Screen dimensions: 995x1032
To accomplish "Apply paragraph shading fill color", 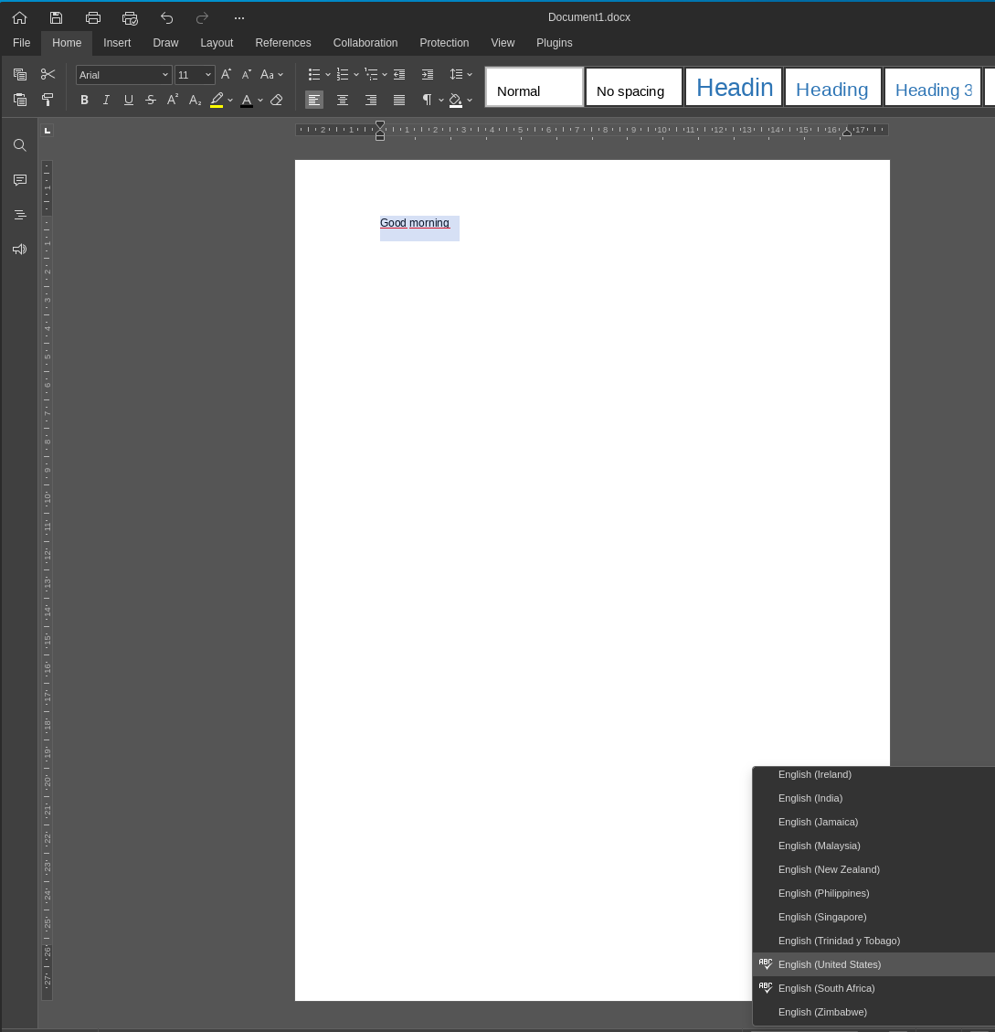I will click(455, 100).
